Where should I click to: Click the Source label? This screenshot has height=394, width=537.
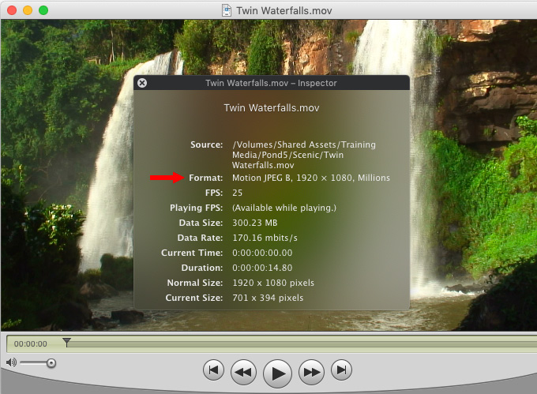pyautogui.click(x=207, y=144)
